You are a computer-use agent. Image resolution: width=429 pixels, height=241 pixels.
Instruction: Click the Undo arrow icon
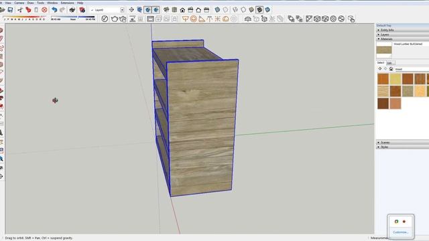coord(54,10)
